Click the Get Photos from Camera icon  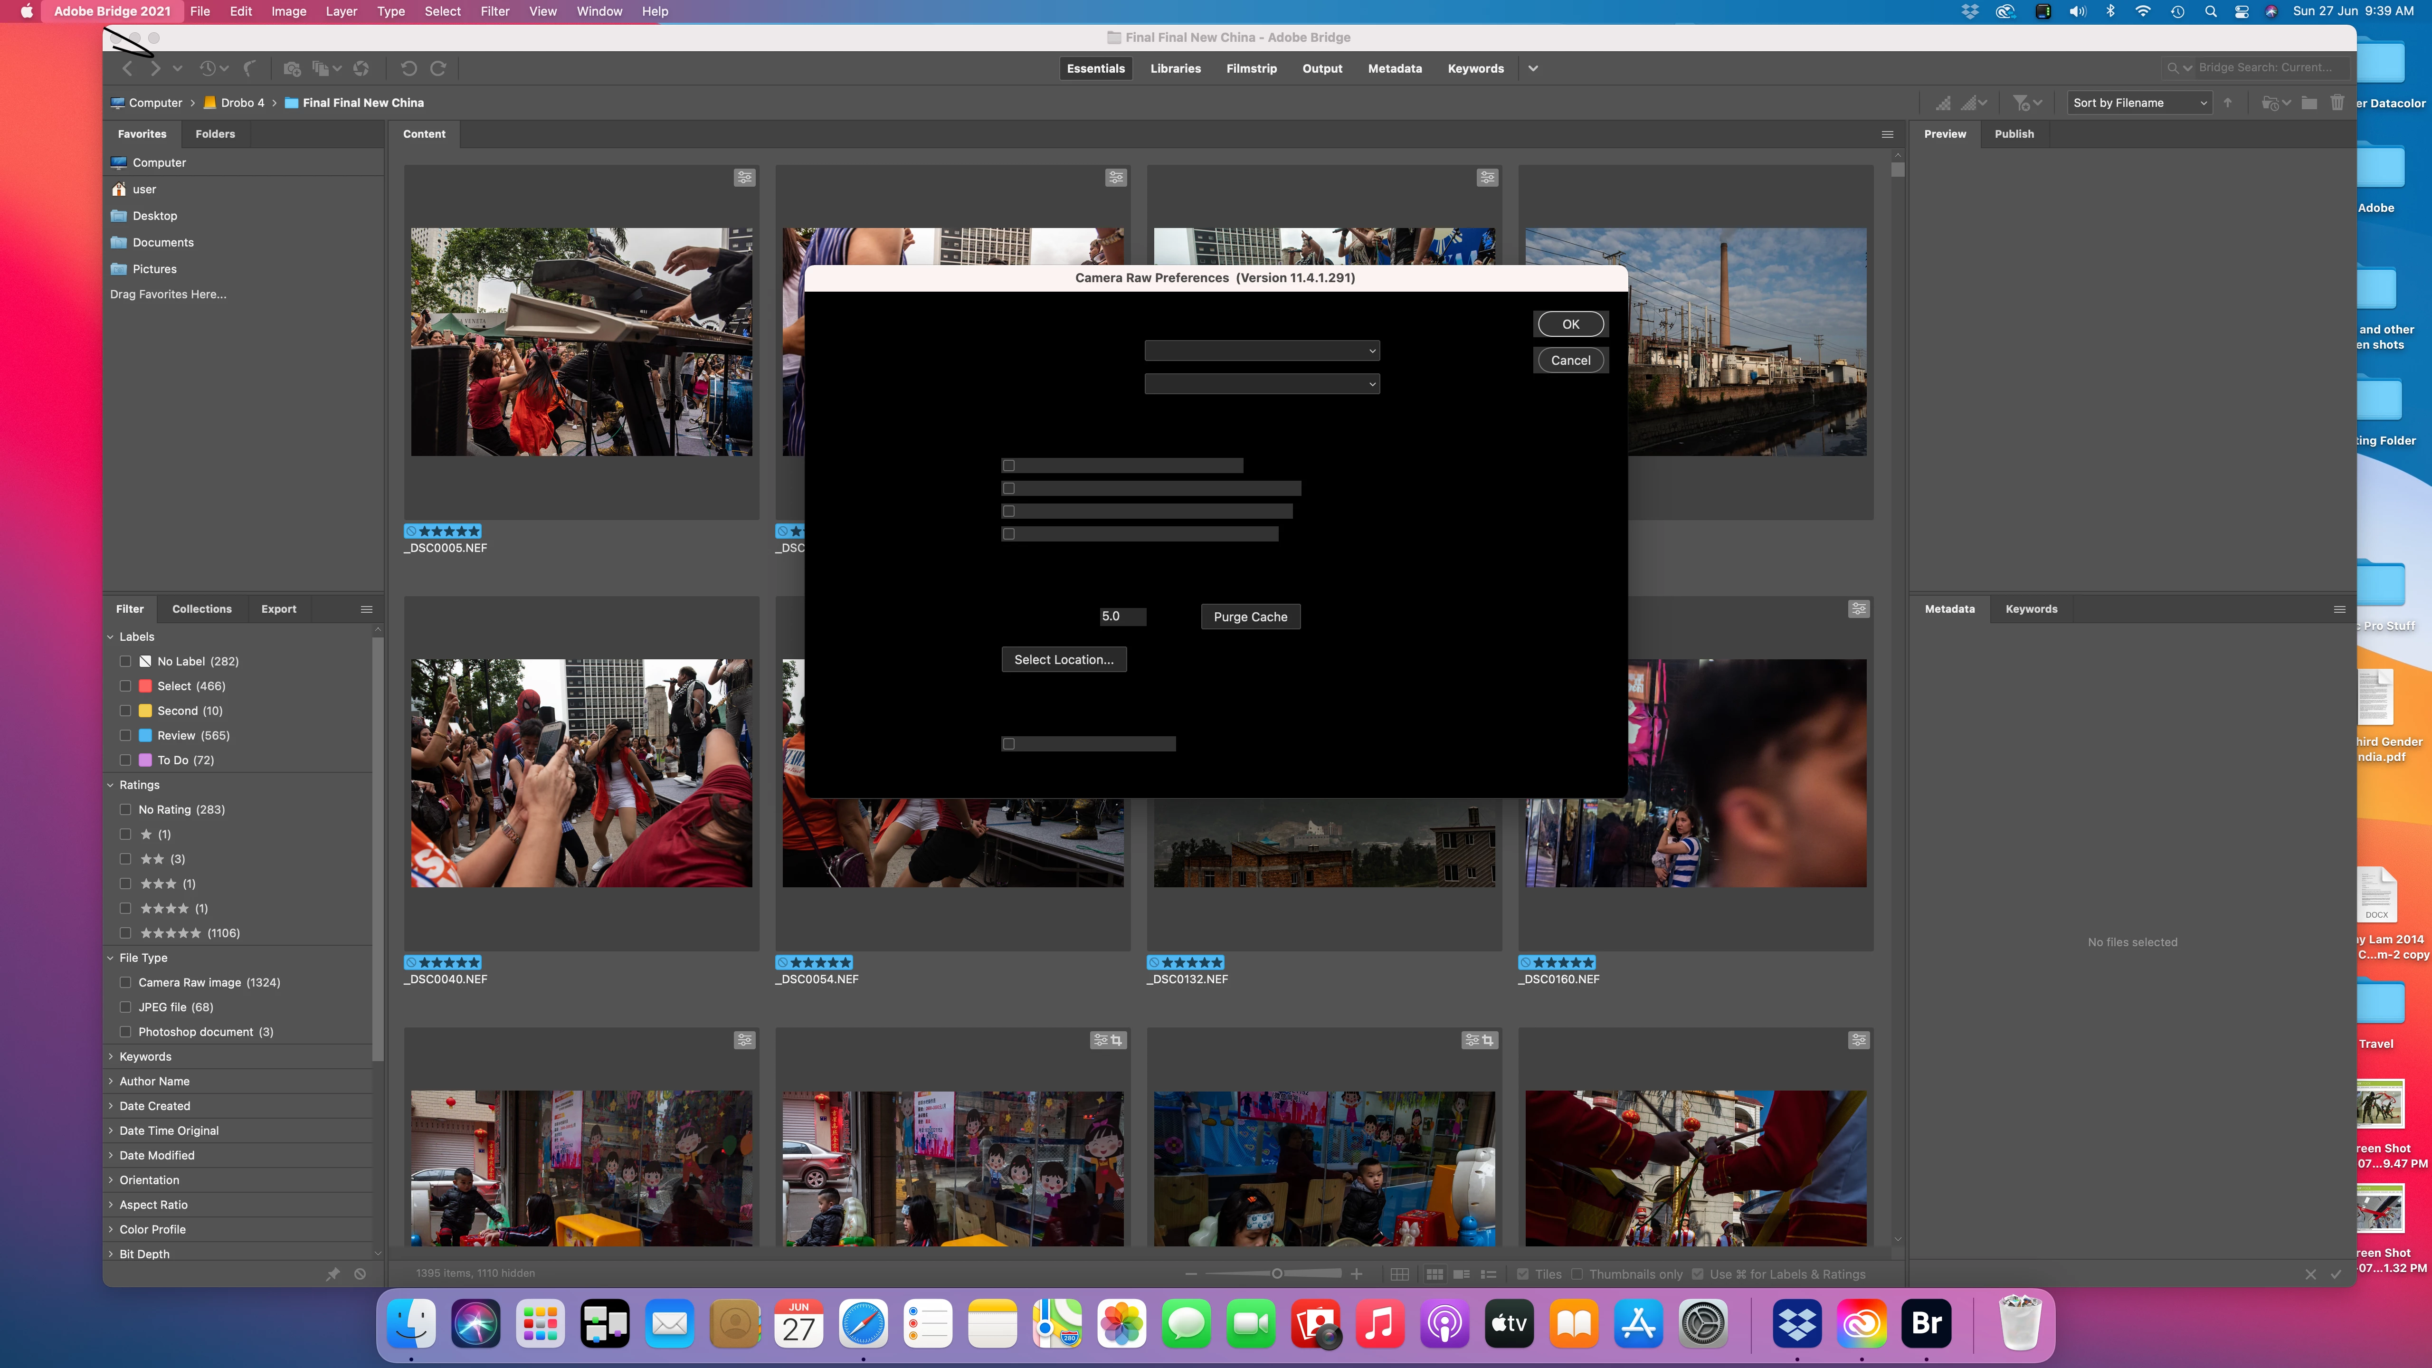292,69
